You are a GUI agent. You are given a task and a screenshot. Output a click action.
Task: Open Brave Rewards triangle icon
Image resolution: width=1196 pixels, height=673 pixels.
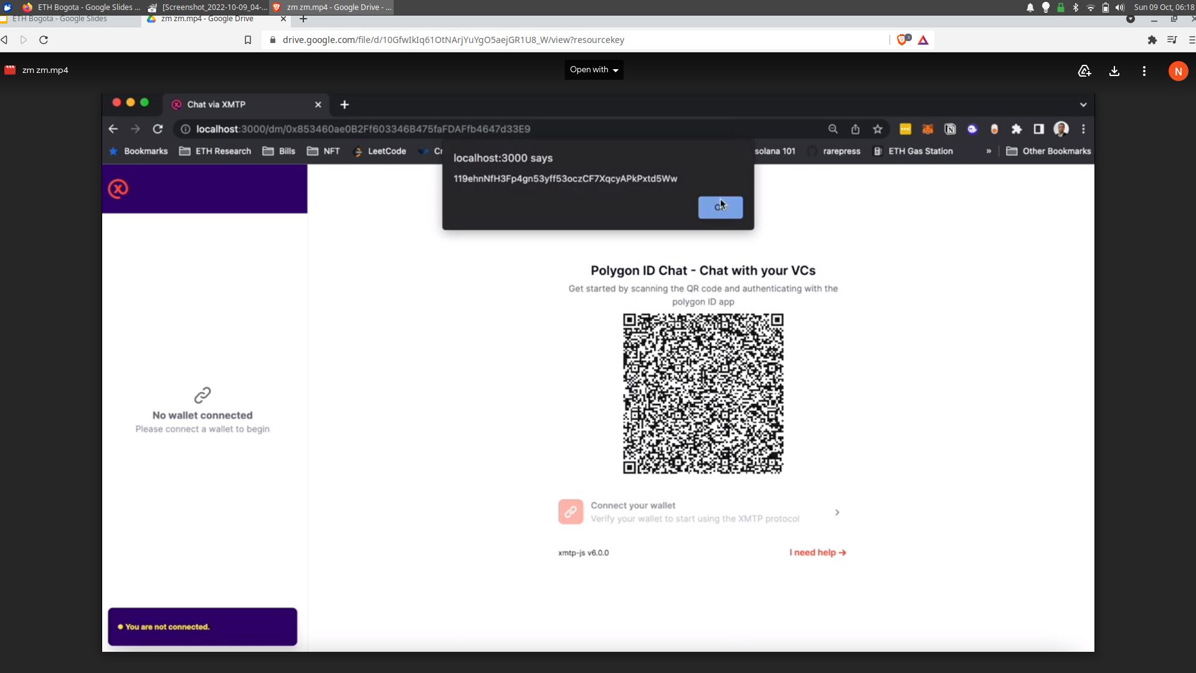(923, 40)
